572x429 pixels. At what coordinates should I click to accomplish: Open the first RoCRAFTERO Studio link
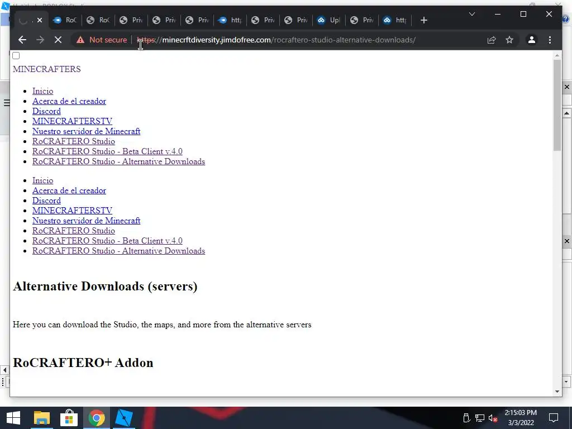click(x=74, y=141)
